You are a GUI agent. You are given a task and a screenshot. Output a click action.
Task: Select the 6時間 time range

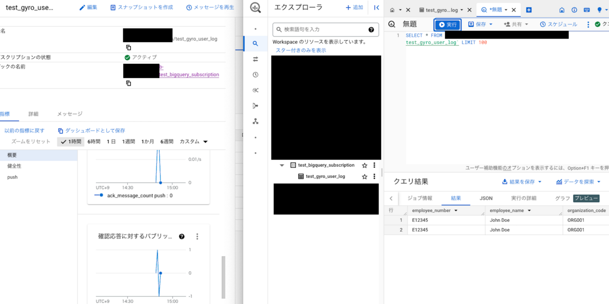click(x=94, y=141)
